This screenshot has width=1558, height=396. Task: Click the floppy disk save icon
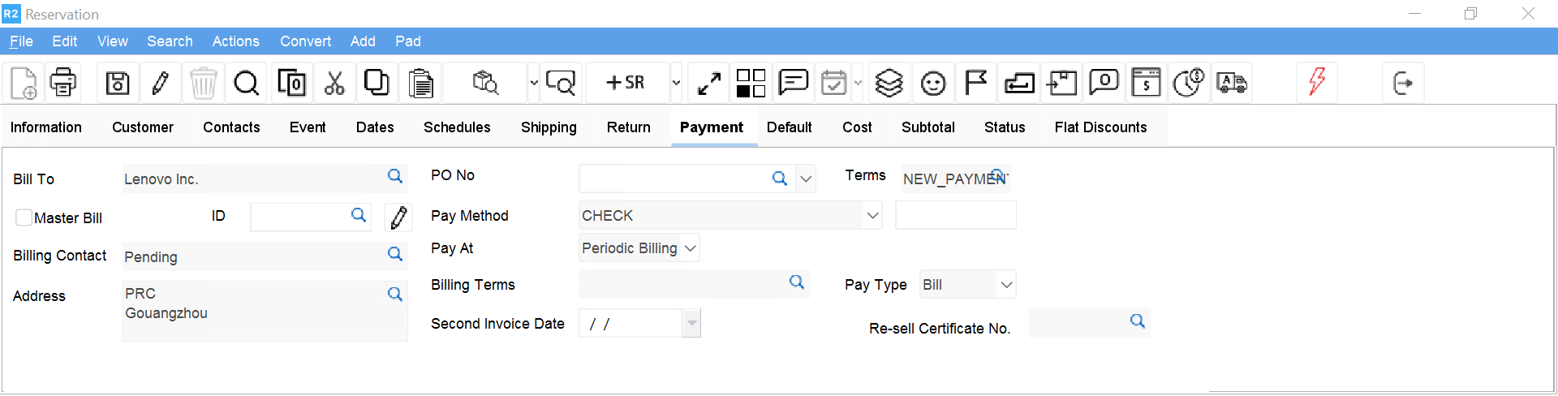click(118, 83)
